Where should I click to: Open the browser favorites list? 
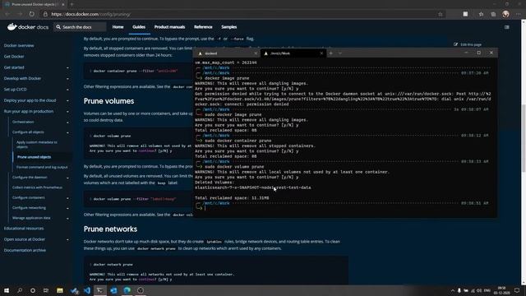tap(481, 14)
